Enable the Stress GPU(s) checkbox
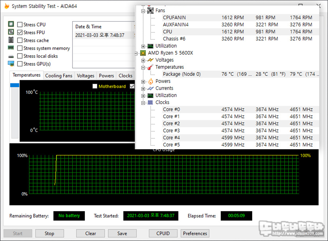This screenshot has width=328, height=241. click(20, 64)
